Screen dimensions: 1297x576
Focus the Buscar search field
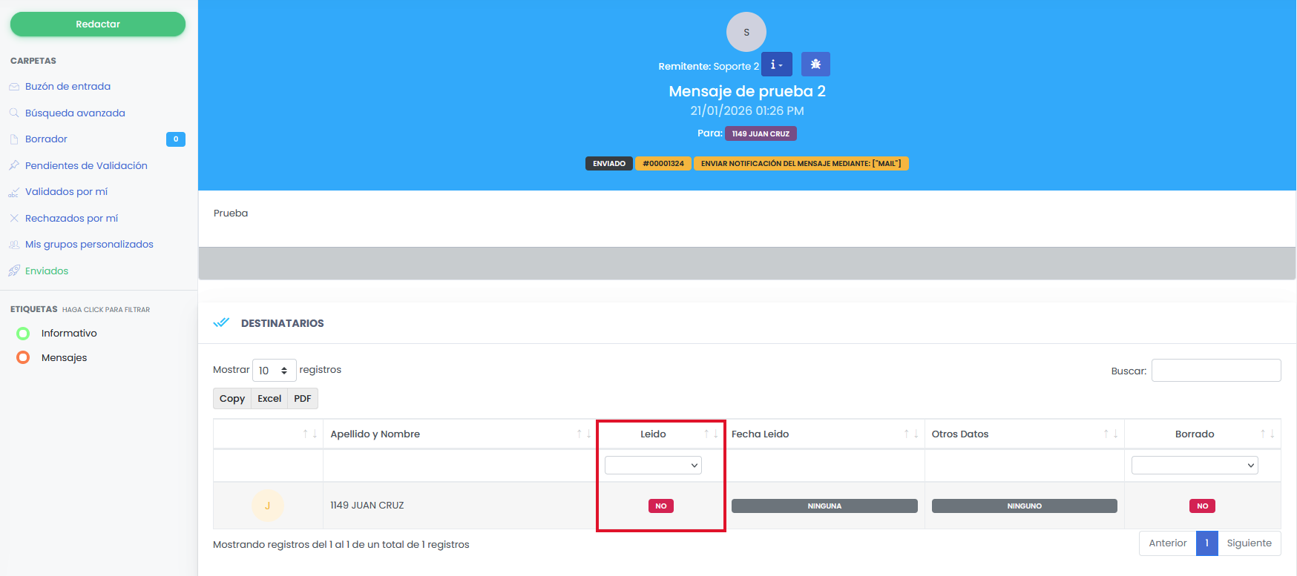(1216, 371)
